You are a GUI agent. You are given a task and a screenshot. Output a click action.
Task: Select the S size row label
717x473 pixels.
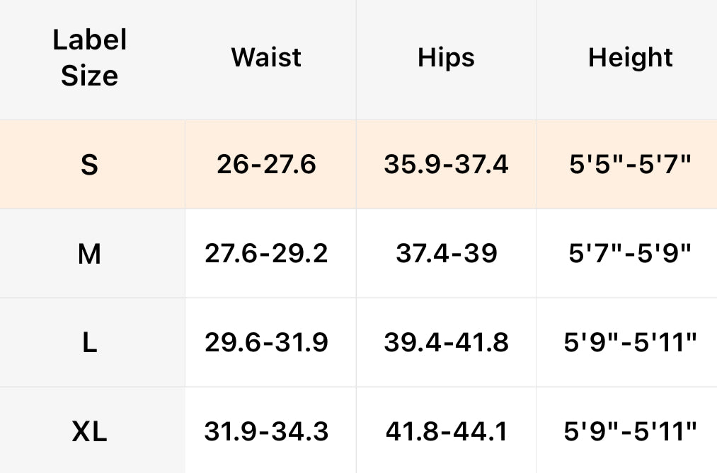(x=89, y=165)
